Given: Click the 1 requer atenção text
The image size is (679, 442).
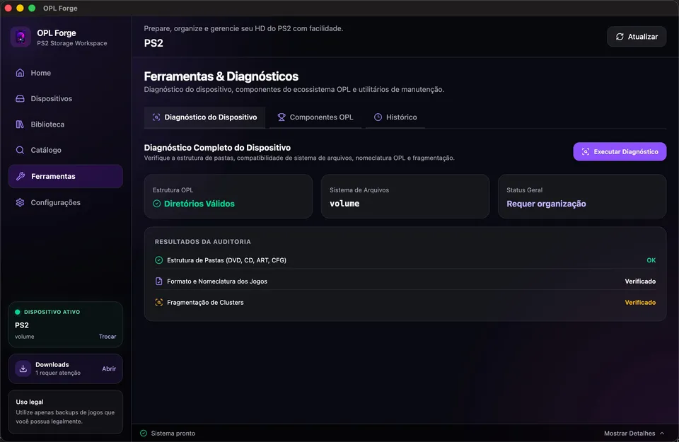Looking at the screenshot, I should click(x=58, y=373).
